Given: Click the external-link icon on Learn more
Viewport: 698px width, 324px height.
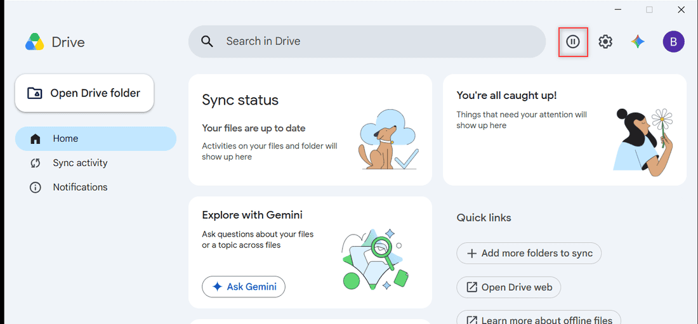Looking at the screenshot, I should tap(471, 320).
